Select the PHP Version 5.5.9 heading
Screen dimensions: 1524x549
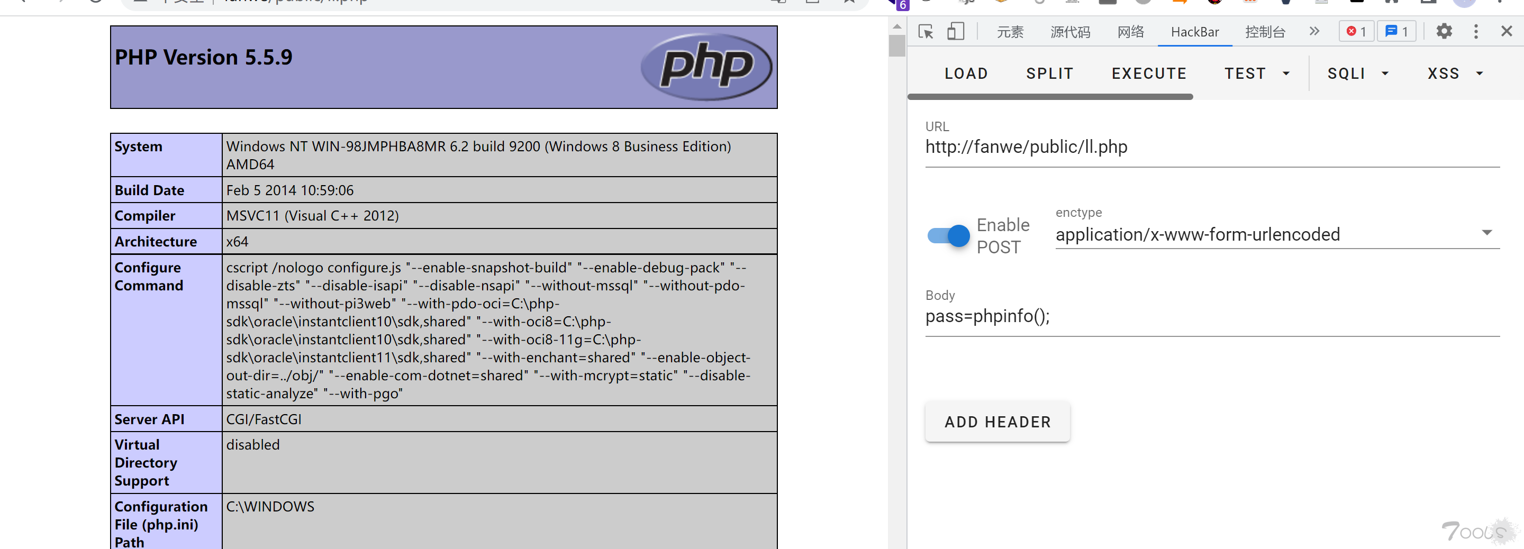tap(204, 57)
